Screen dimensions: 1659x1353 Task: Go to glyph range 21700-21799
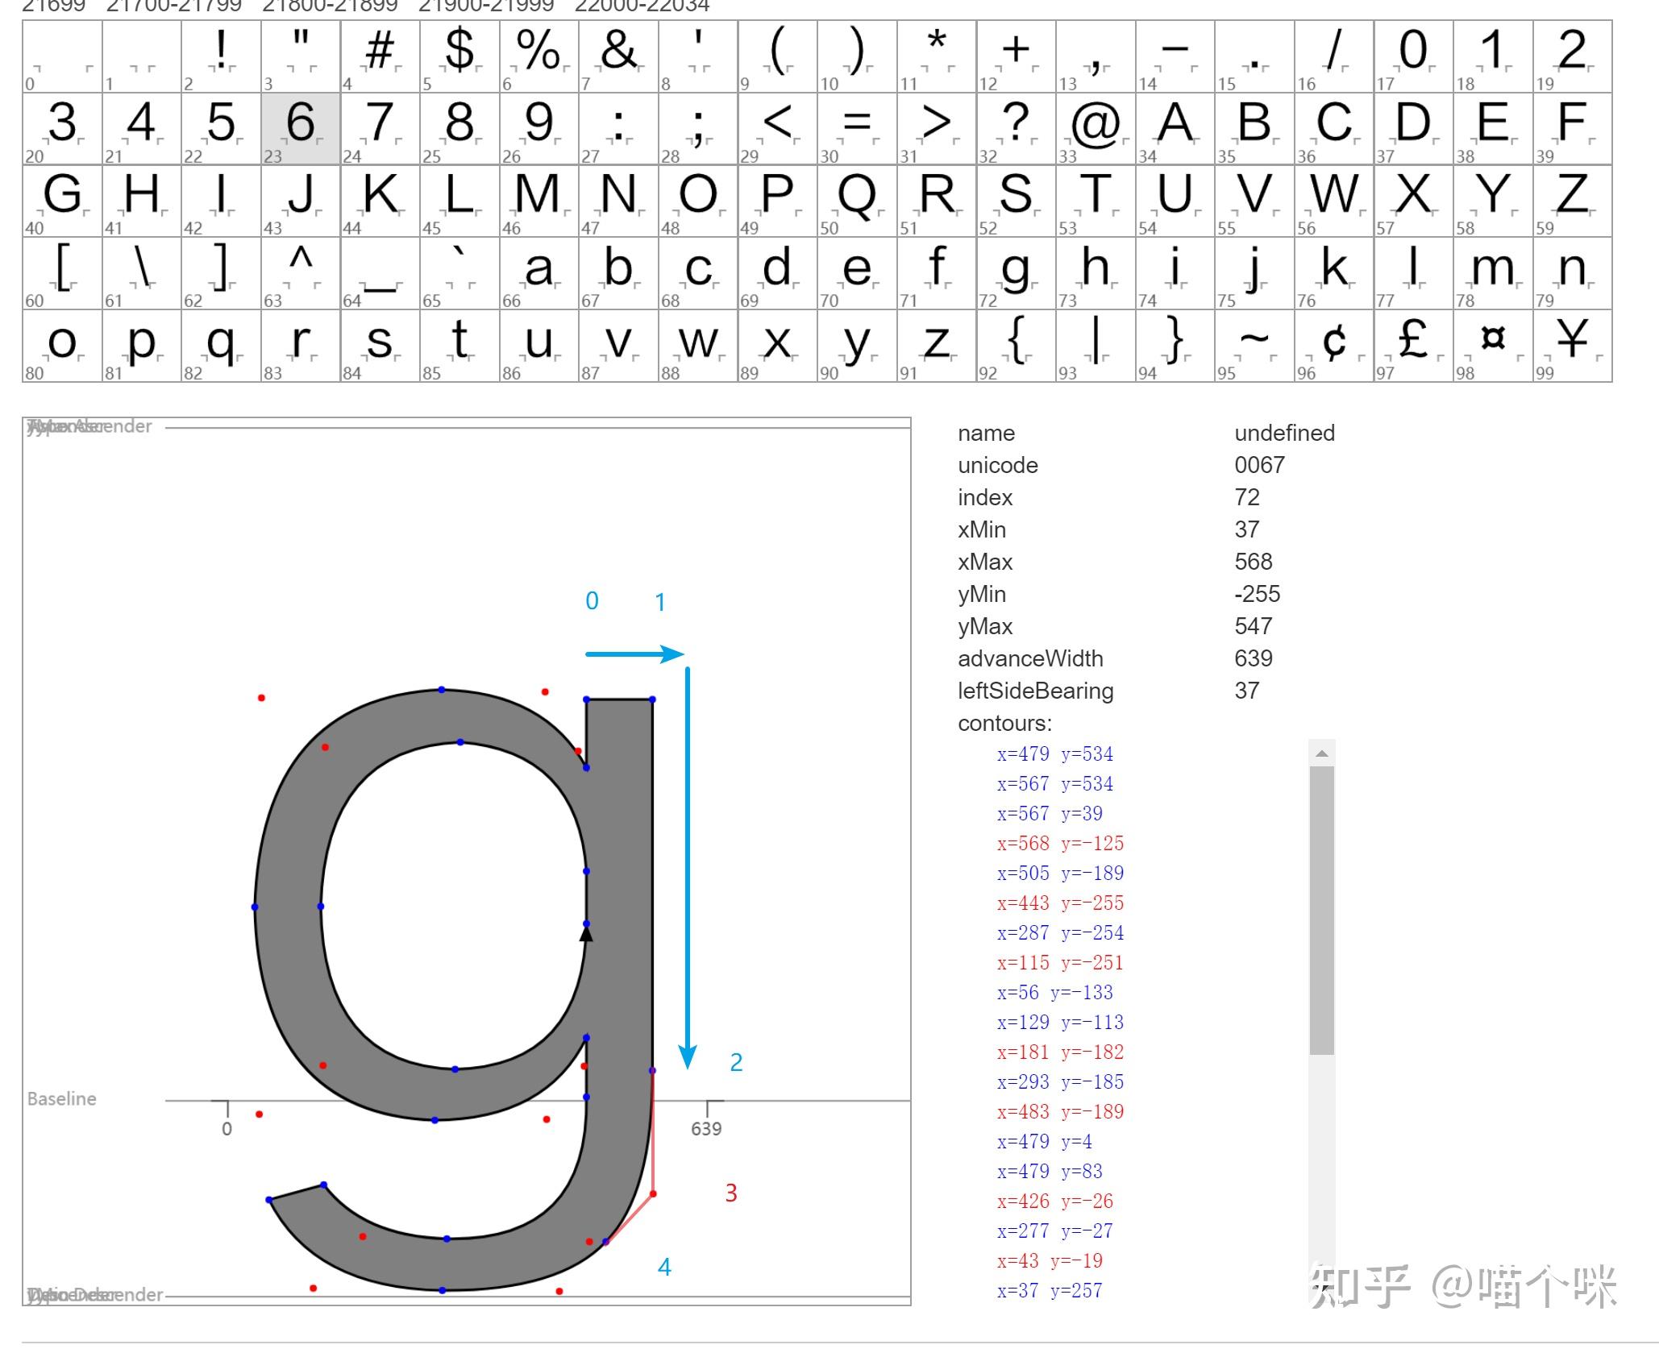pos(174,6)
